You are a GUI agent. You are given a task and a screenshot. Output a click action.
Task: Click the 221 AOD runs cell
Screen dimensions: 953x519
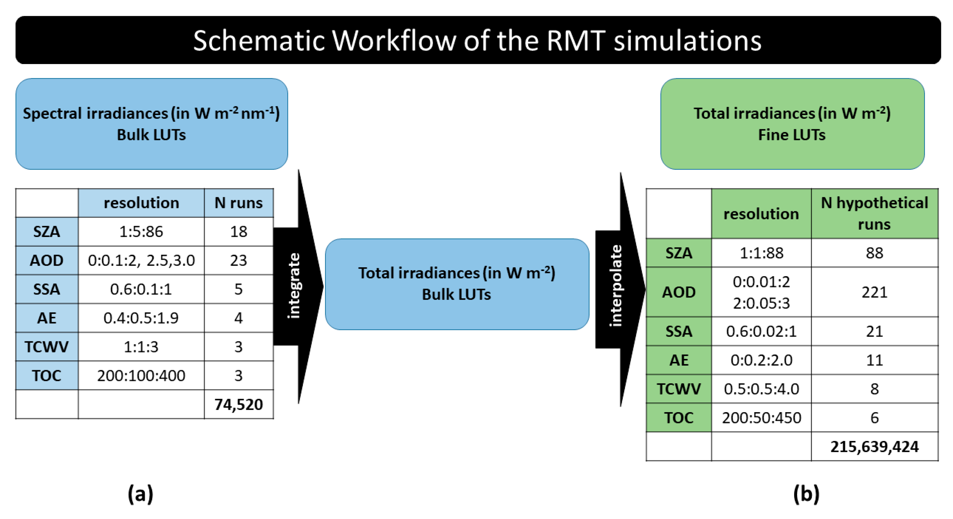pyautogui.click(x=874, y=292)
